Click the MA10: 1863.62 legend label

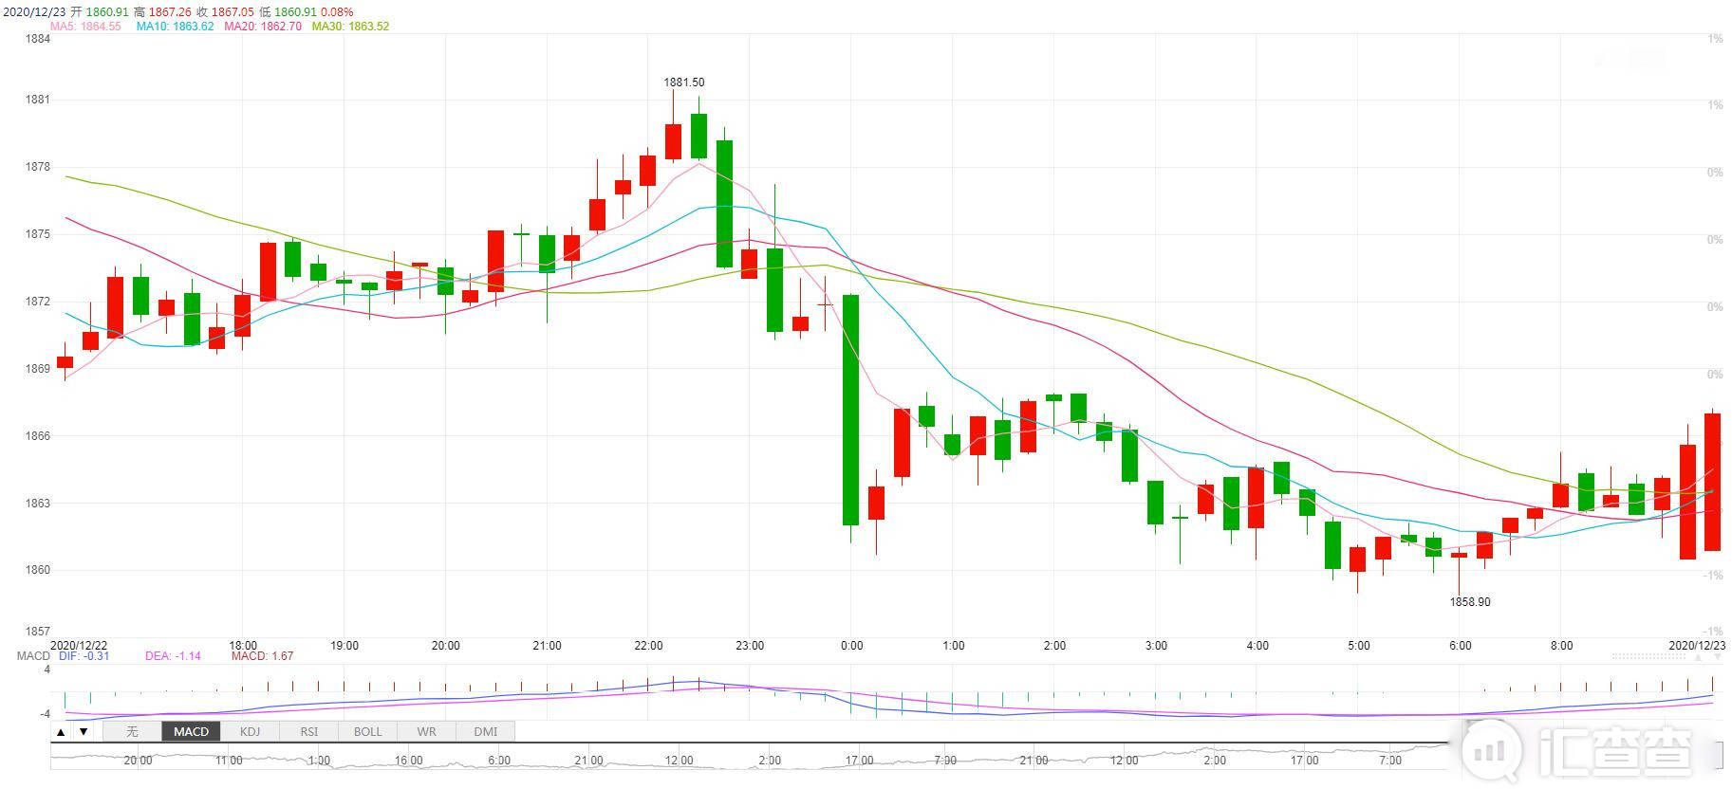pos(175,27)
